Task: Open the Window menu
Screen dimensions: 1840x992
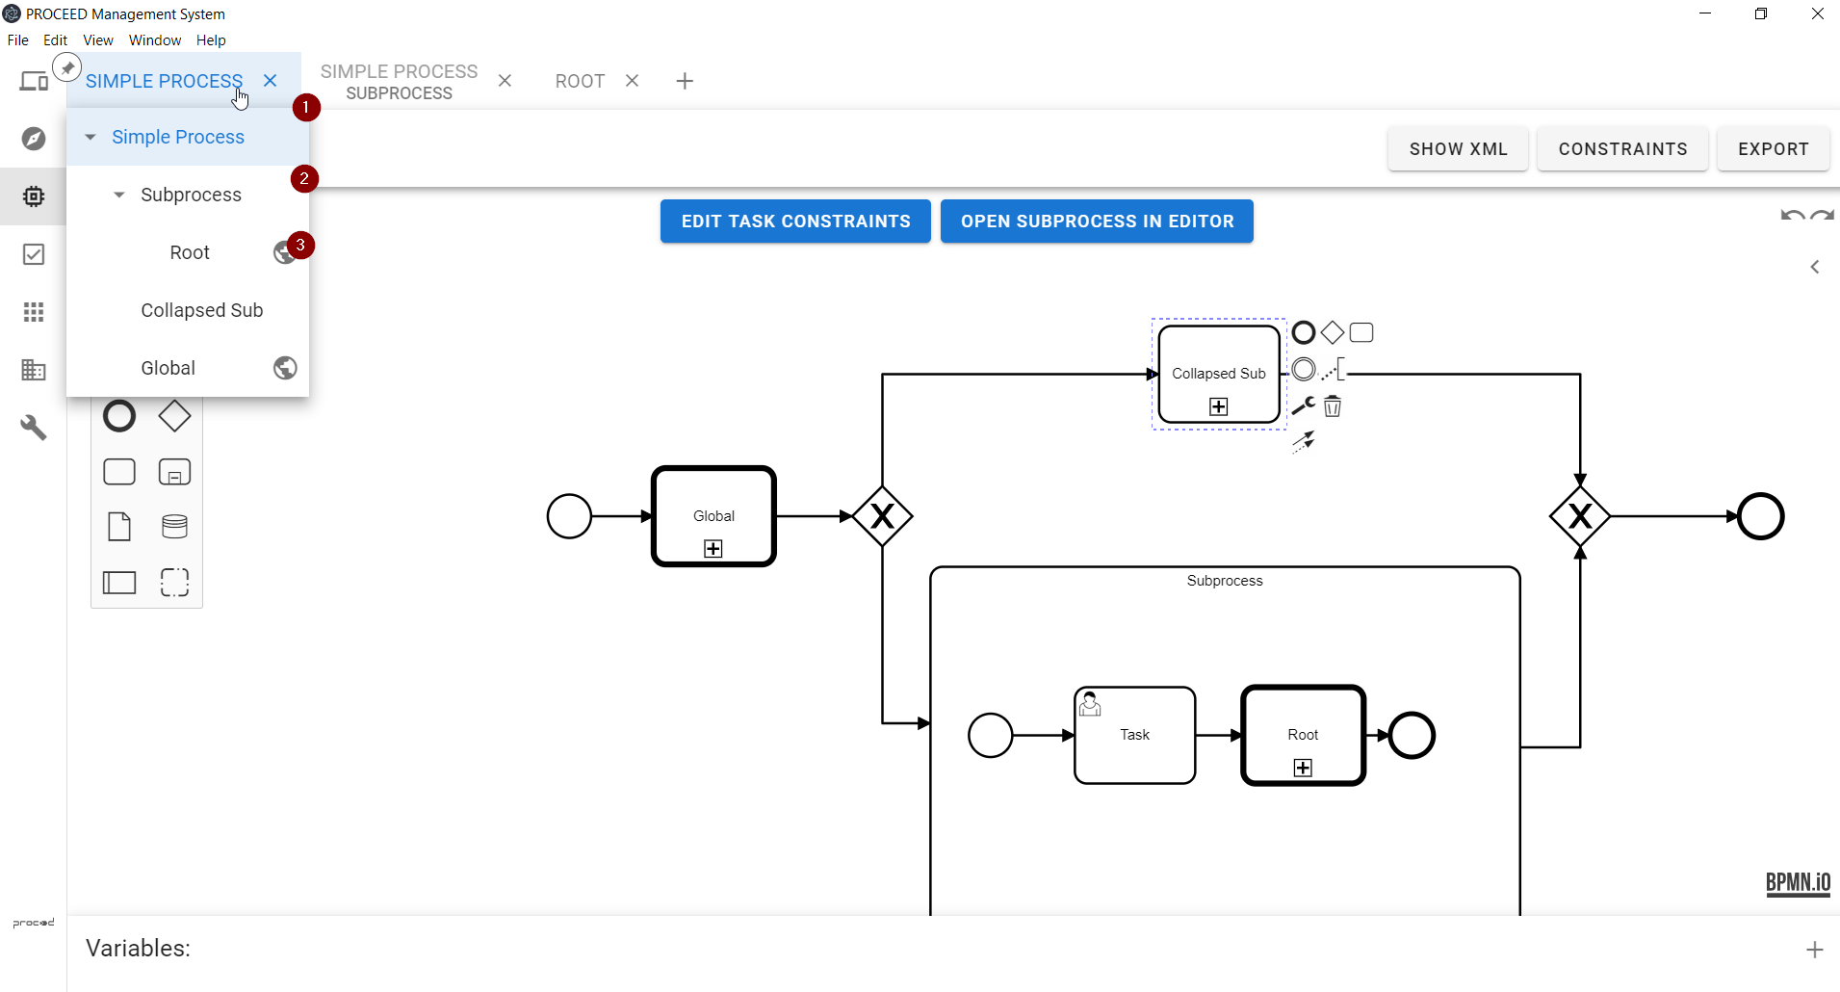Action: 155,40
